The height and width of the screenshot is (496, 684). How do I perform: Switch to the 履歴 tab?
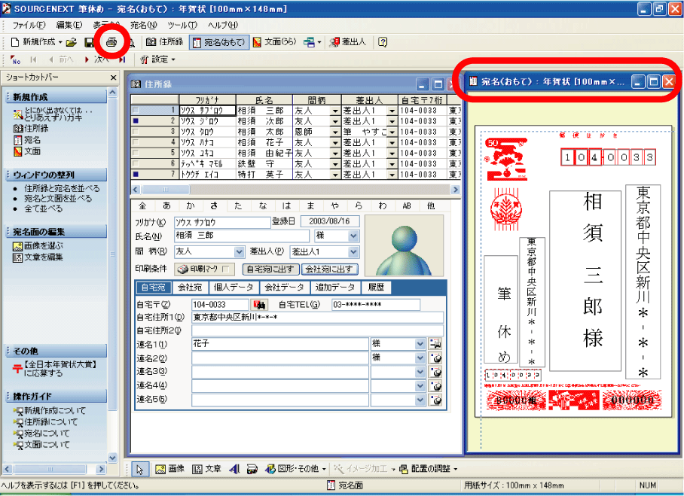pos(376,288)
